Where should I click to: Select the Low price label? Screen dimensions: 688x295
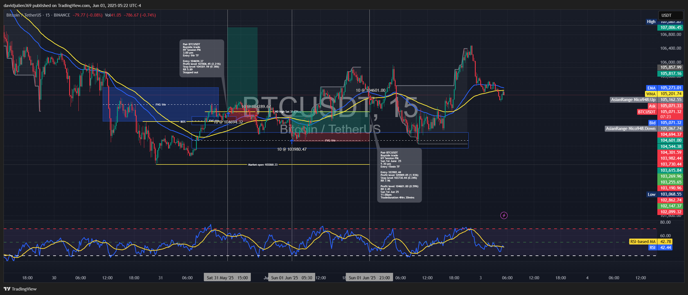pyautogui.click(x=651, y=194)
